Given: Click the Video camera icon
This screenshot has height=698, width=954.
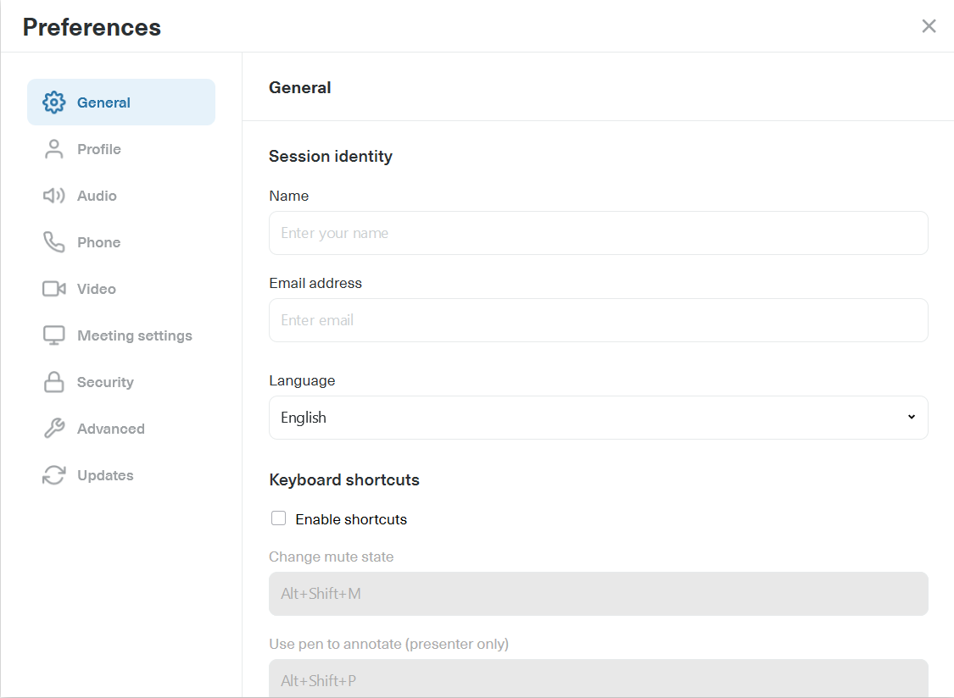Looking at the screenshot, I should [53, 288].
